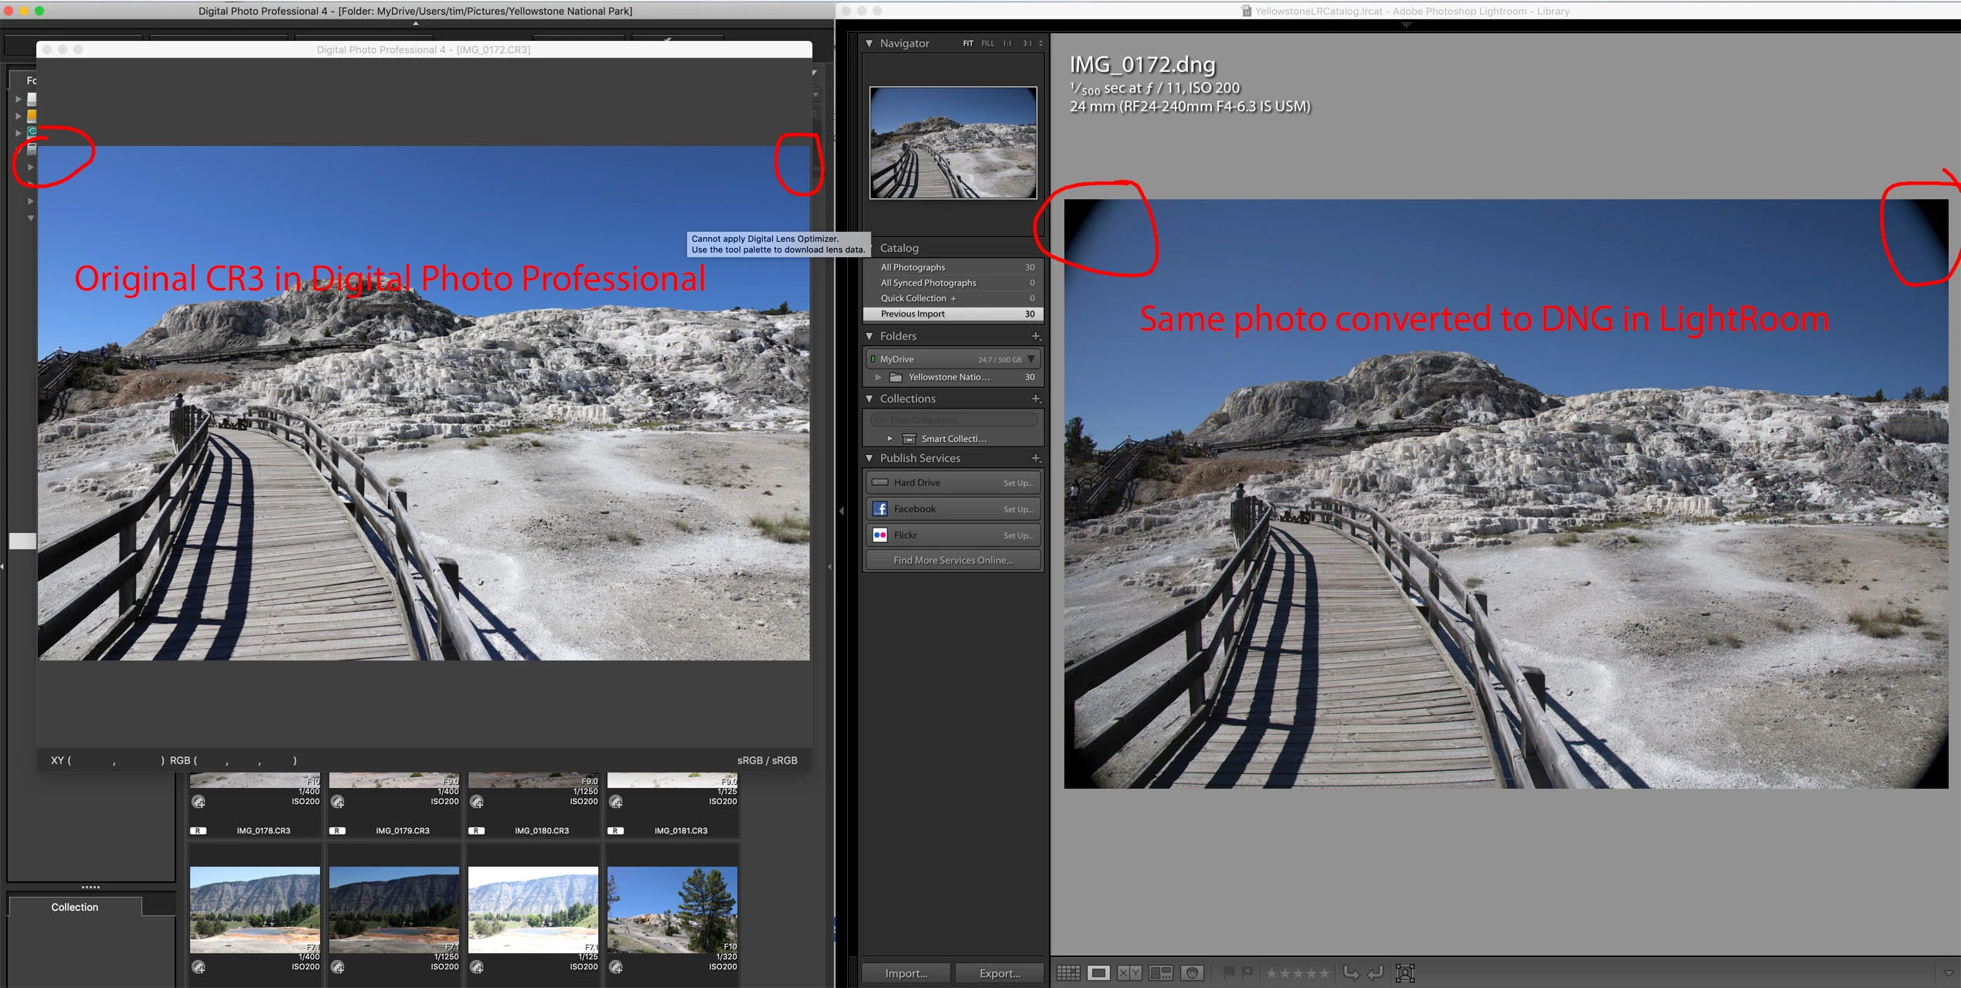Set navigator zoom to 1:1
The image size is (1961, 988).
pyautogui.click(x=1007, y=43)
